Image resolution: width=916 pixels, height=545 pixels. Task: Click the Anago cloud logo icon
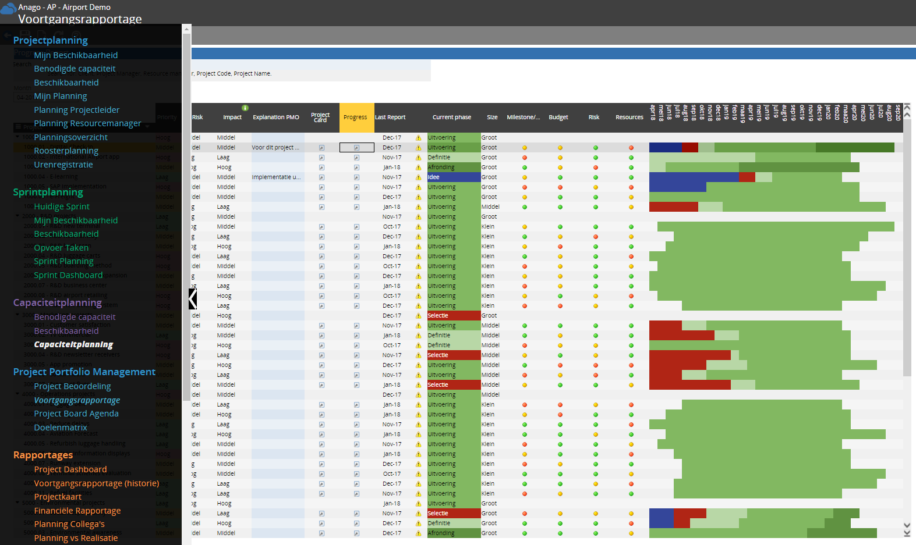8,8
